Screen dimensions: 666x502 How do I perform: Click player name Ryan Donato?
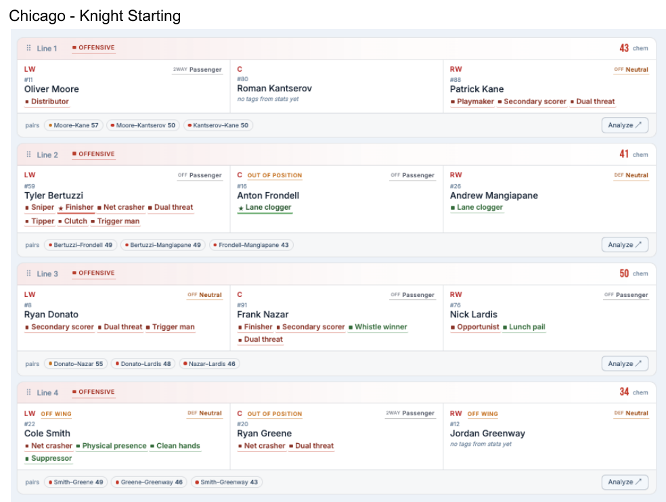click(51, 315)
